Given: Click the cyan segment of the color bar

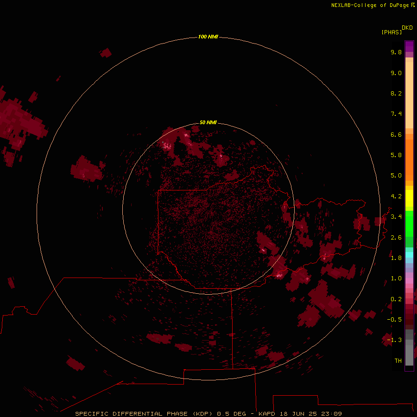Looking at the screenshot, I should (409, 254).
